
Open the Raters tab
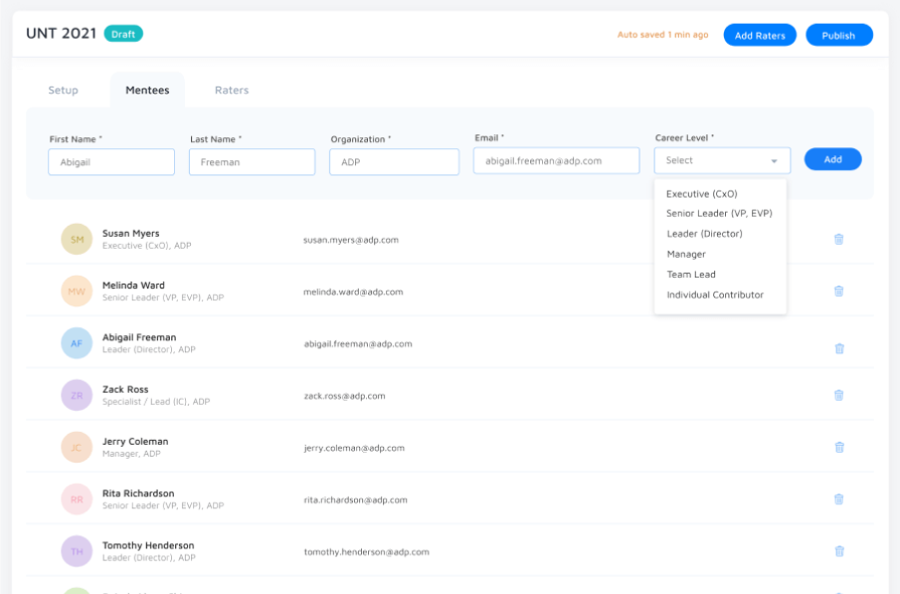[232, 91]
